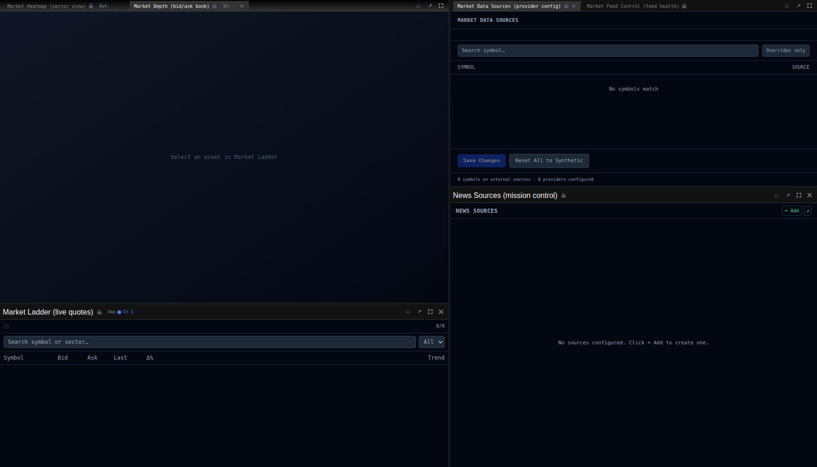Screen dimensions: 817x467
Task: Click the small square icon in the Market Ladder header
Action: point(408,312)
